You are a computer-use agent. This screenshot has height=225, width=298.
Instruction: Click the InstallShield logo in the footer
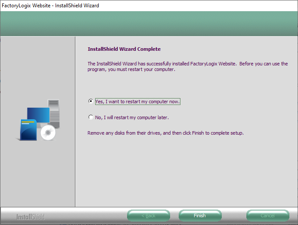(x=30, y=216)
